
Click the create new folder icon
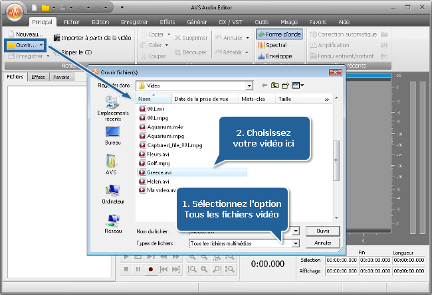pos(285,86)
